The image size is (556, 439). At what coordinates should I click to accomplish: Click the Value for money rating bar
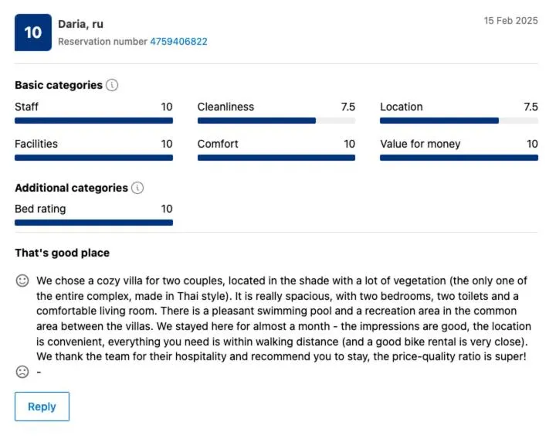(x=459, y=158)
